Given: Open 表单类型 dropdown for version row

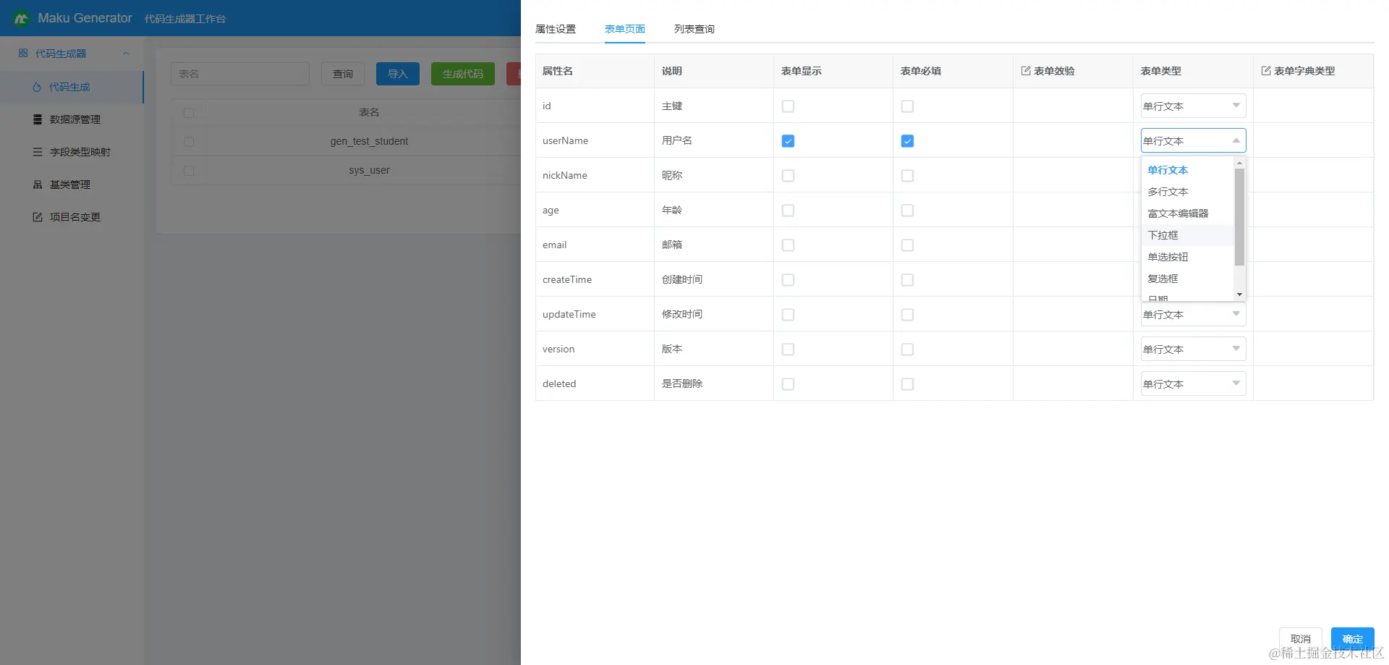Looking at the screenshot, I should [x=1193, y=349].
